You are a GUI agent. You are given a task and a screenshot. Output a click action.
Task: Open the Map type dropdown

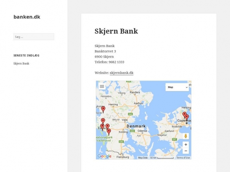click(x=177, y=87)
